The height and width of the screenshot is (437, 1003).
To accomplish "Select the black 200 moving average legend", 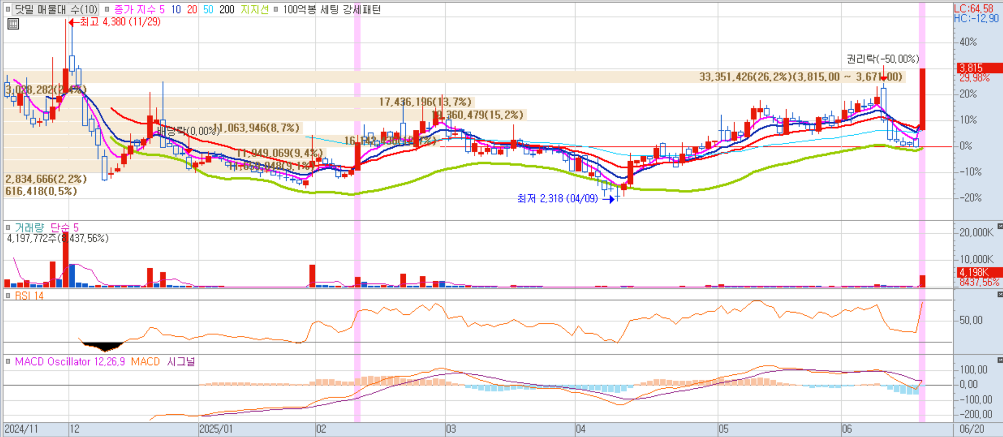I will [227, 9].
